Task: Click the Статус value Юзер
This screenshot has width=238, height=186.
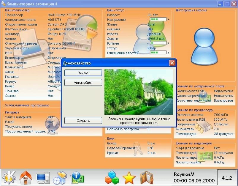Action: pyautogui.click(x=152, y=48)
